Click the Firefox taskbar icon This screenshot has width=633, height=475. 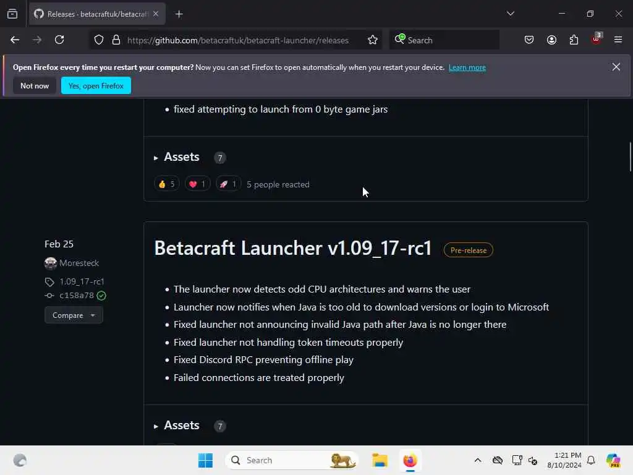410,460
